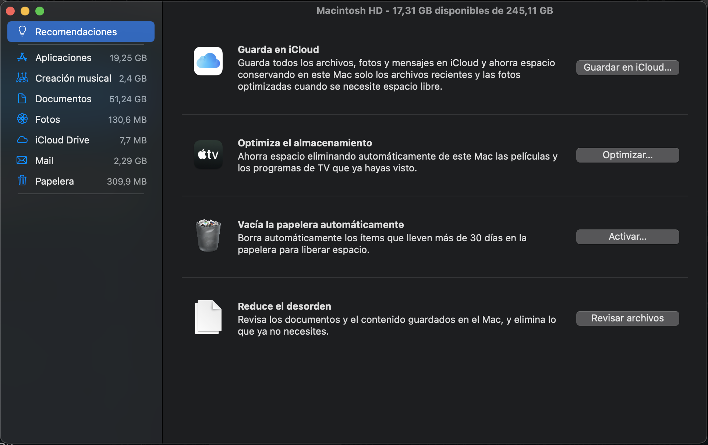Click the Fotos flower icon
Image resolution: width=708 pixels, height=445 pixels.
click(22, 119)
